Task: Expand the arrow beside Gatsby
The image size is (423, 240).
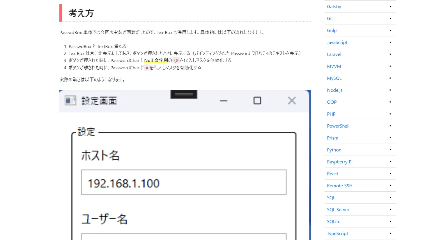Action: coord(390,6)
